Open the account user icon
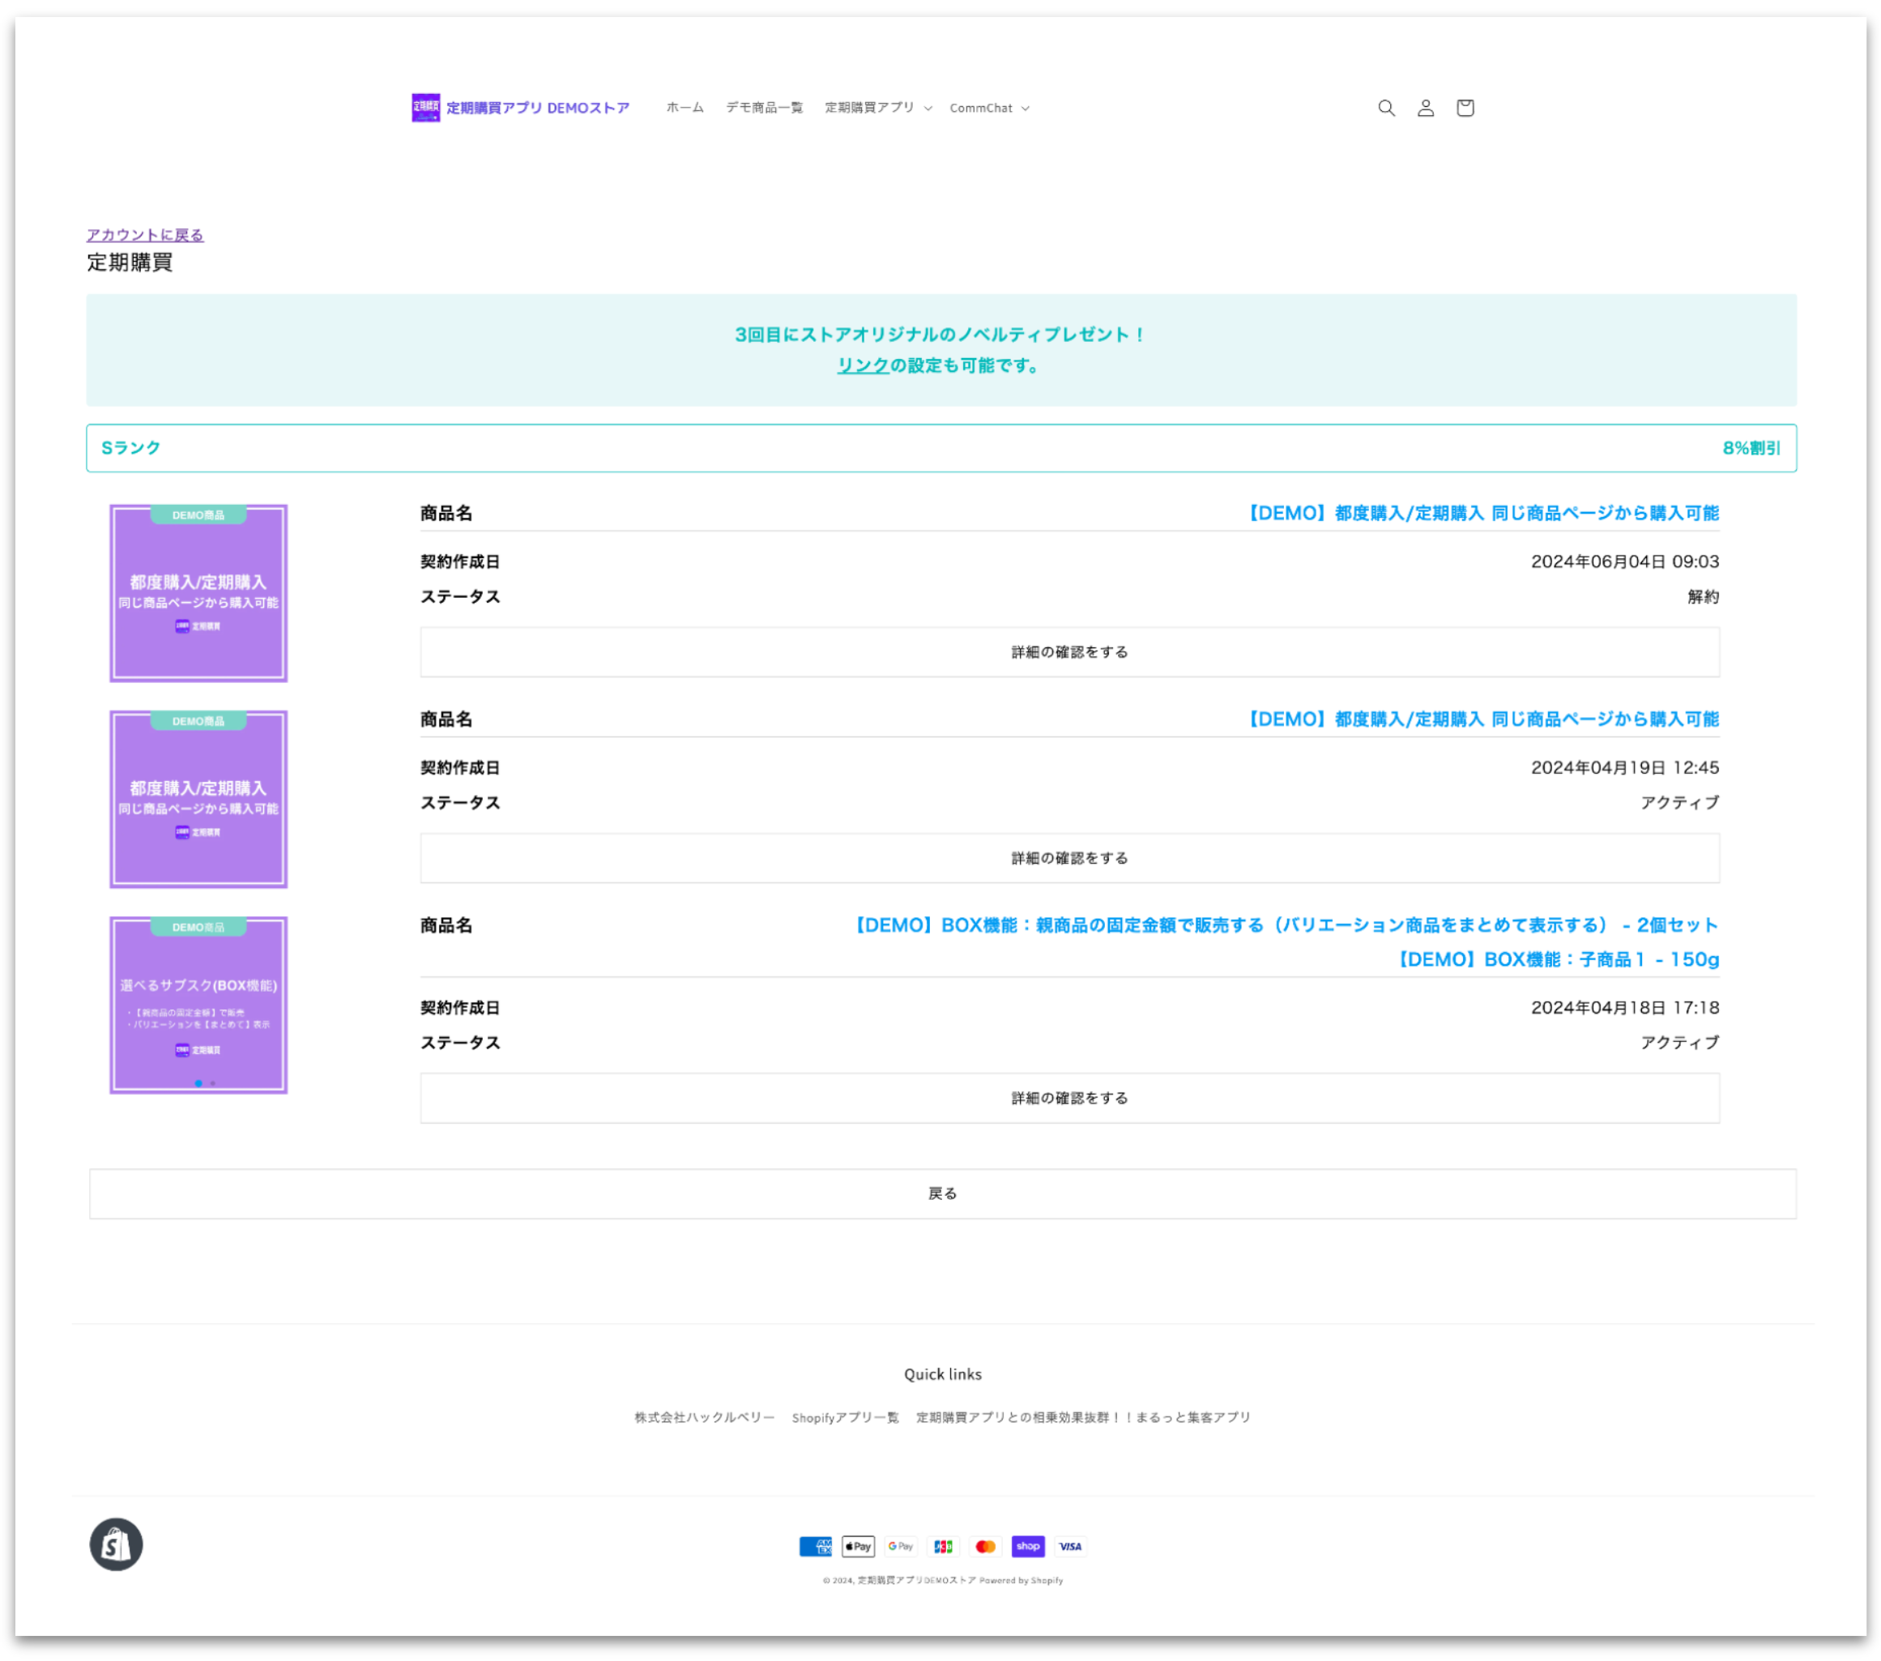 click(x=1426, y=108)
